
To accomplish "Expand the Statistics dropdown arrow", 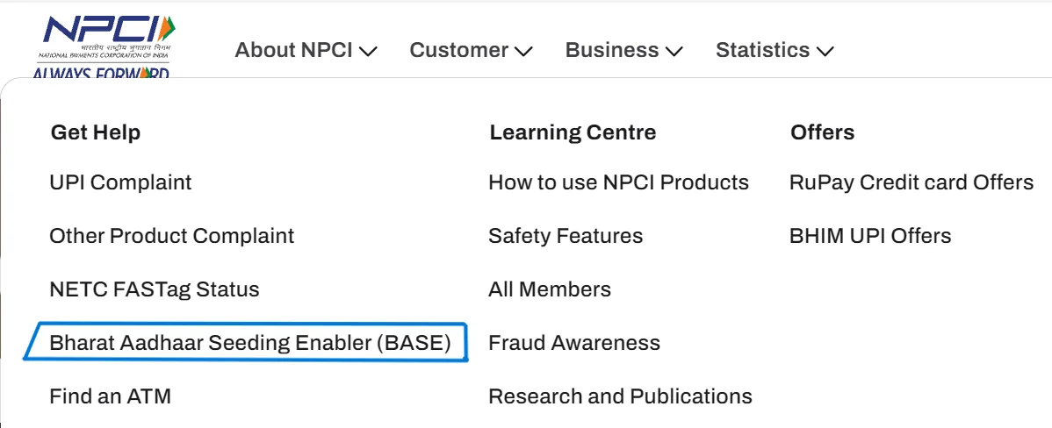I will point(825,51).
